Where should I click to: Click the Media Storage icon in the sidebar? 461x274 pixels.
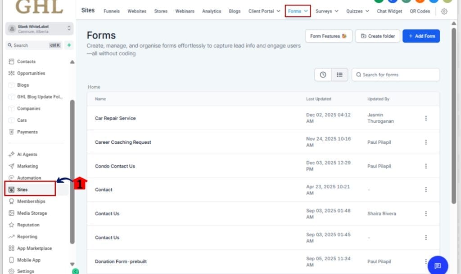pos(11,213)
